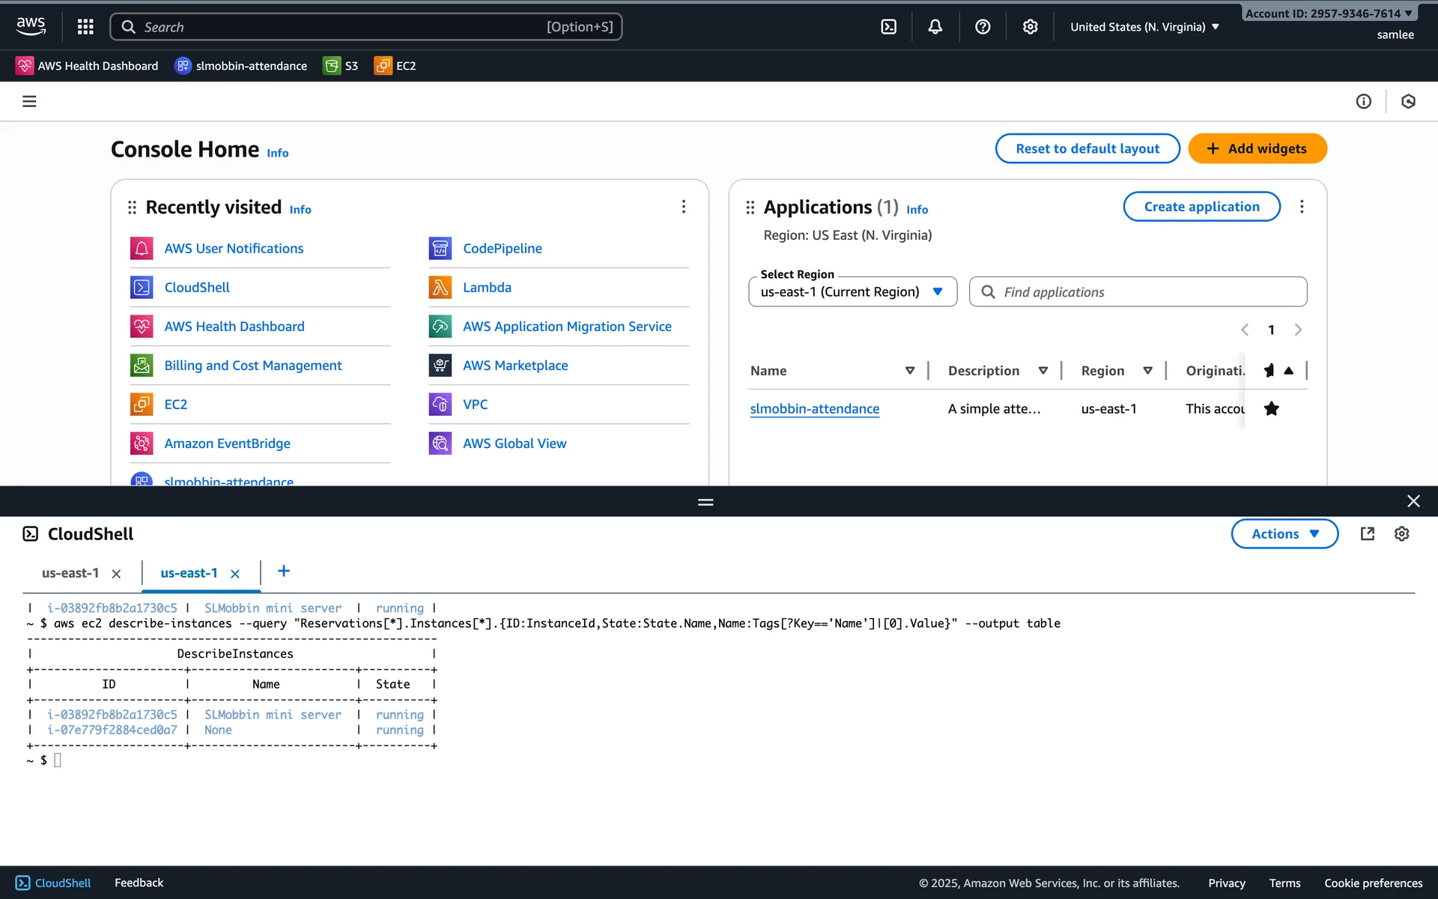1438x899 pixels.
Task: Open the AWS services grid menu
Action: click(85, 27)
